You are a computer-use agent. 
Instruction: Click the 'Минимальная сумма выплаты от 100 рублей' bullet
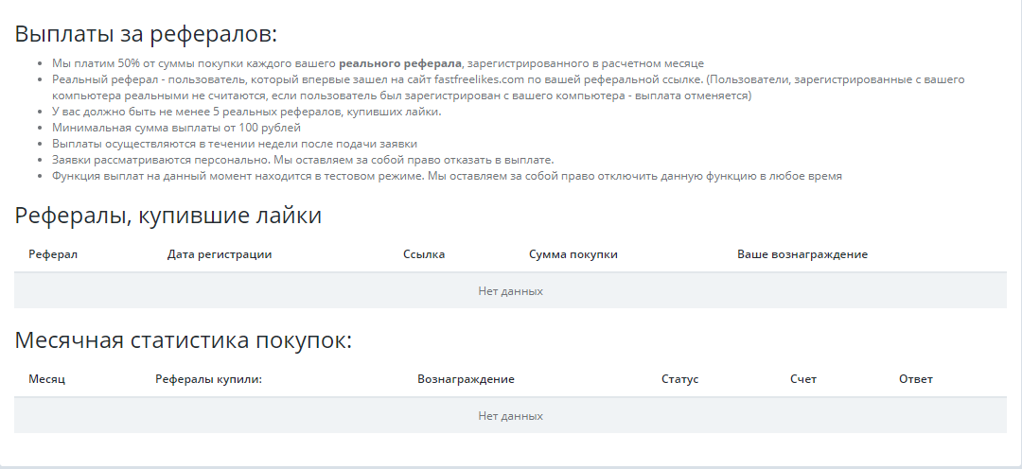(x=176, y=128)
